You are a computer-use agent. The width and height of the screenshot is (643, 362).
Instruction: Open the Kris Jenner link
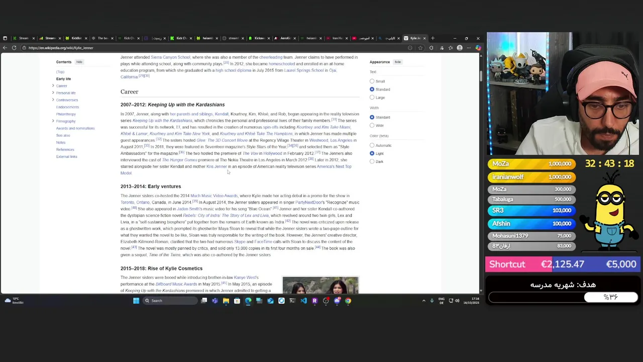point(217,166)
